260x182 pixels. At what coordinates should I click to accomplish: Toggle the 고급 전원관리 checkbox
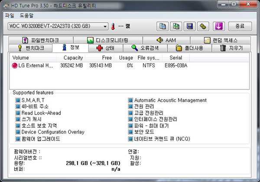point(130,113)
